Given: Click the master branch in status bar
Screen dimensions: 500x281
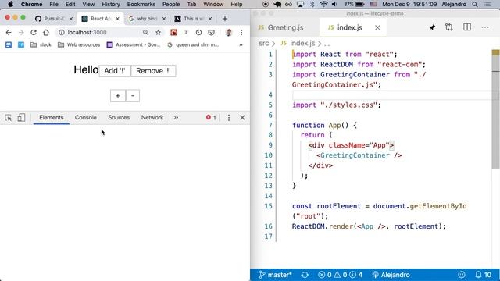Looking at the screenshot, I should click(275, 275).
